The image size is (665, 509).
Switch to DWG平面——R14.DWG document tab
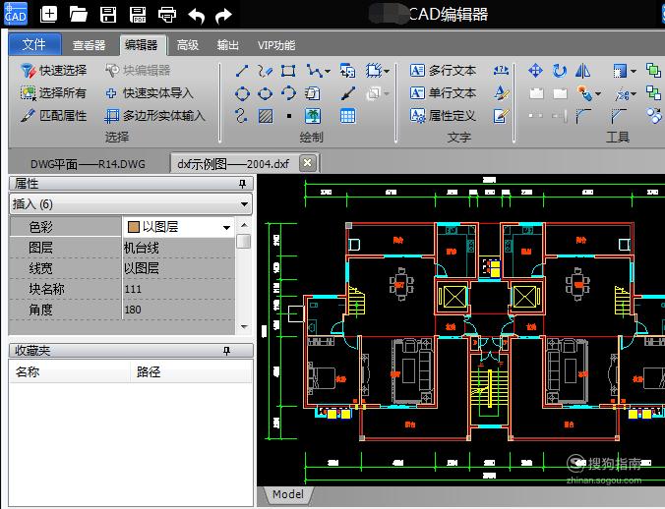point(88,164)
